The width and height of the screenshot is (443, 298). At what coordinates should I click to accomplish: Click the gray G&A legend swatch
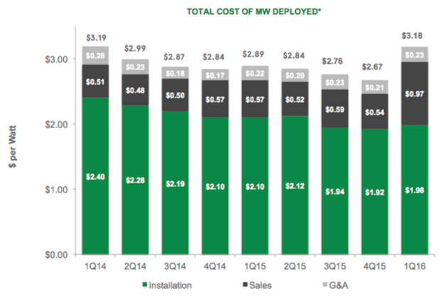[308, 285]
